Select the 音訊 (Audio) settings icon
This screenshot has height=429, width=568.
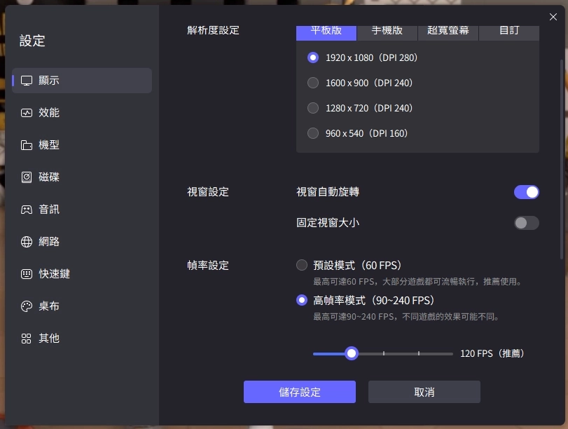tap(25, 209)
